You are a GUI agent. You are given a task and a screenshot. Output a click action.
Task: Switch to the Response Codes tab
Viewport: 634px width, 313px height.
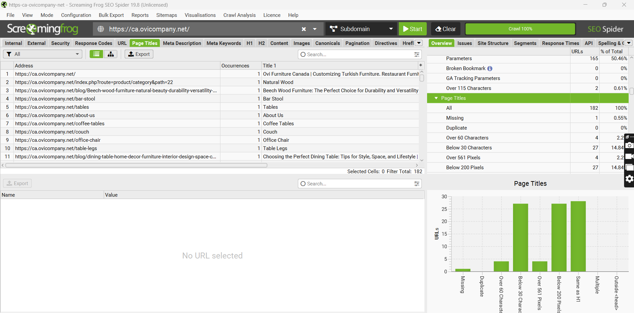(94, 43)
